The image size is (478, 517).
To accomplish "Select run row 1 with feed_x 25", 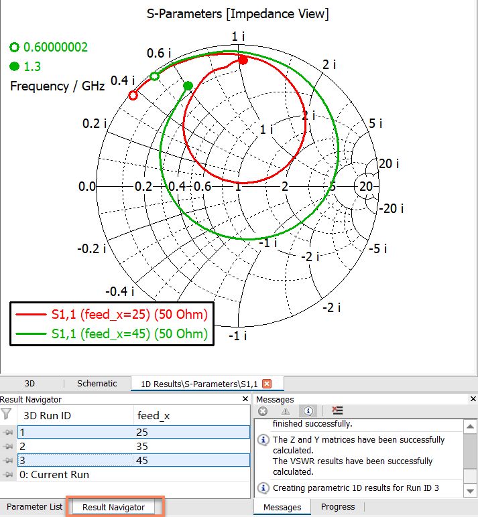I will pos(133,432).
